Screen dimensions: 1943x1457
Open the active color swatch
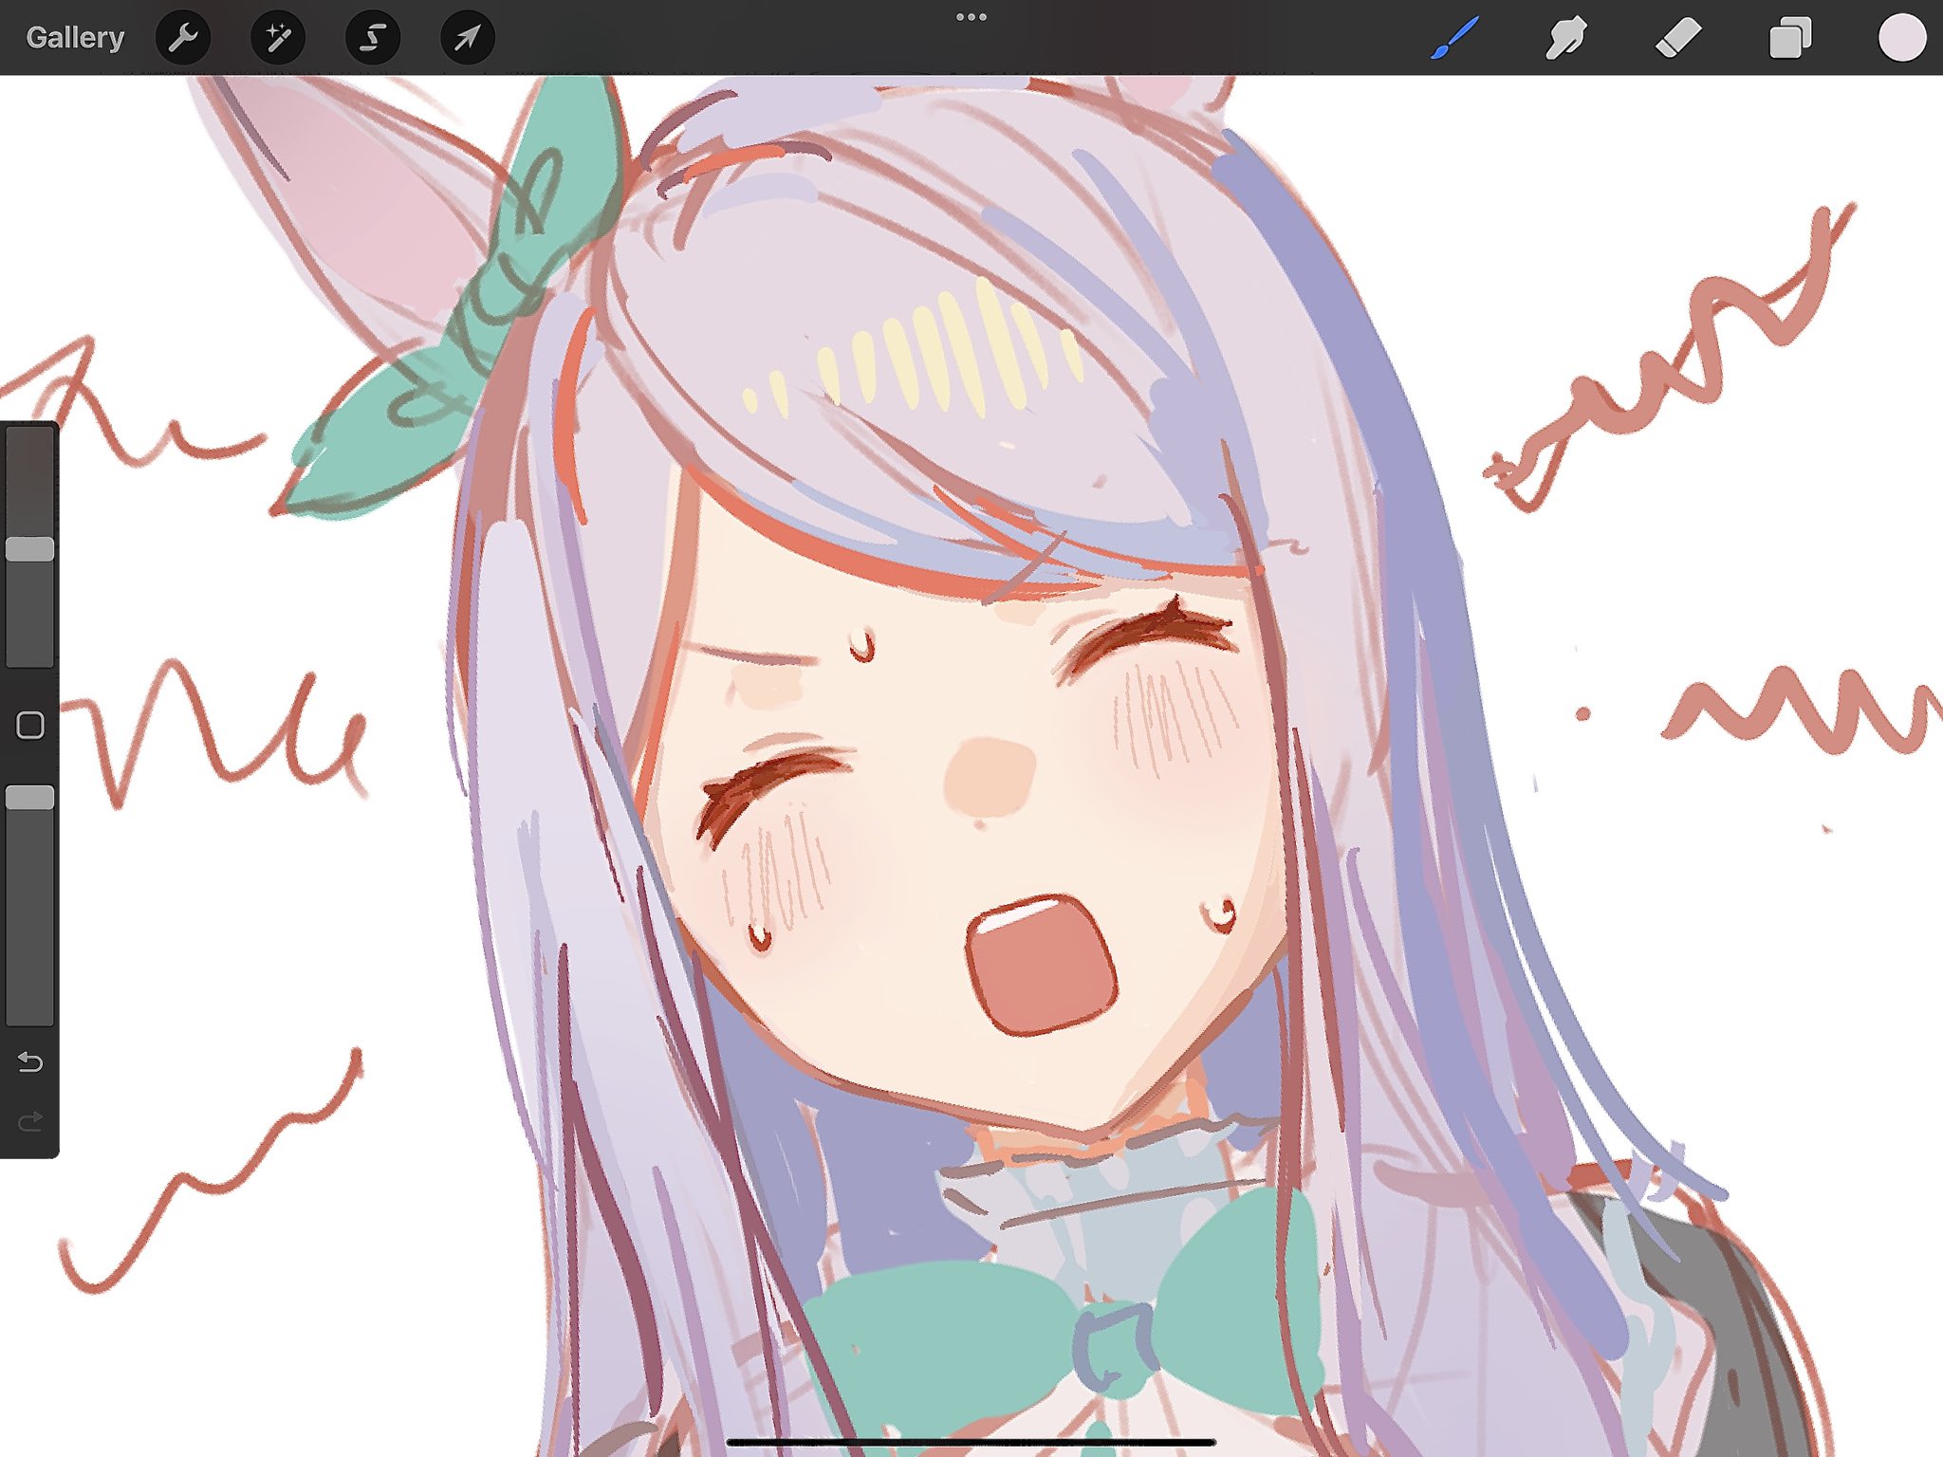click(1901, 38)
